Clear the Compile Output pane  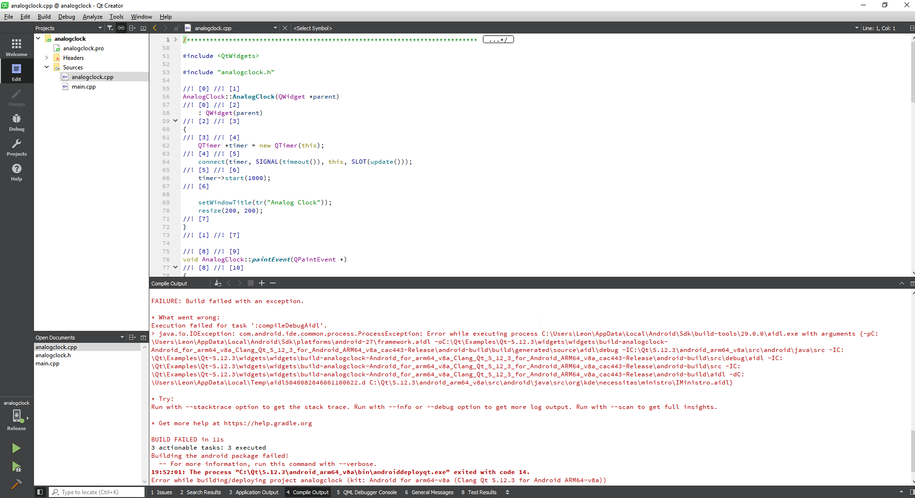coord(218,283)
